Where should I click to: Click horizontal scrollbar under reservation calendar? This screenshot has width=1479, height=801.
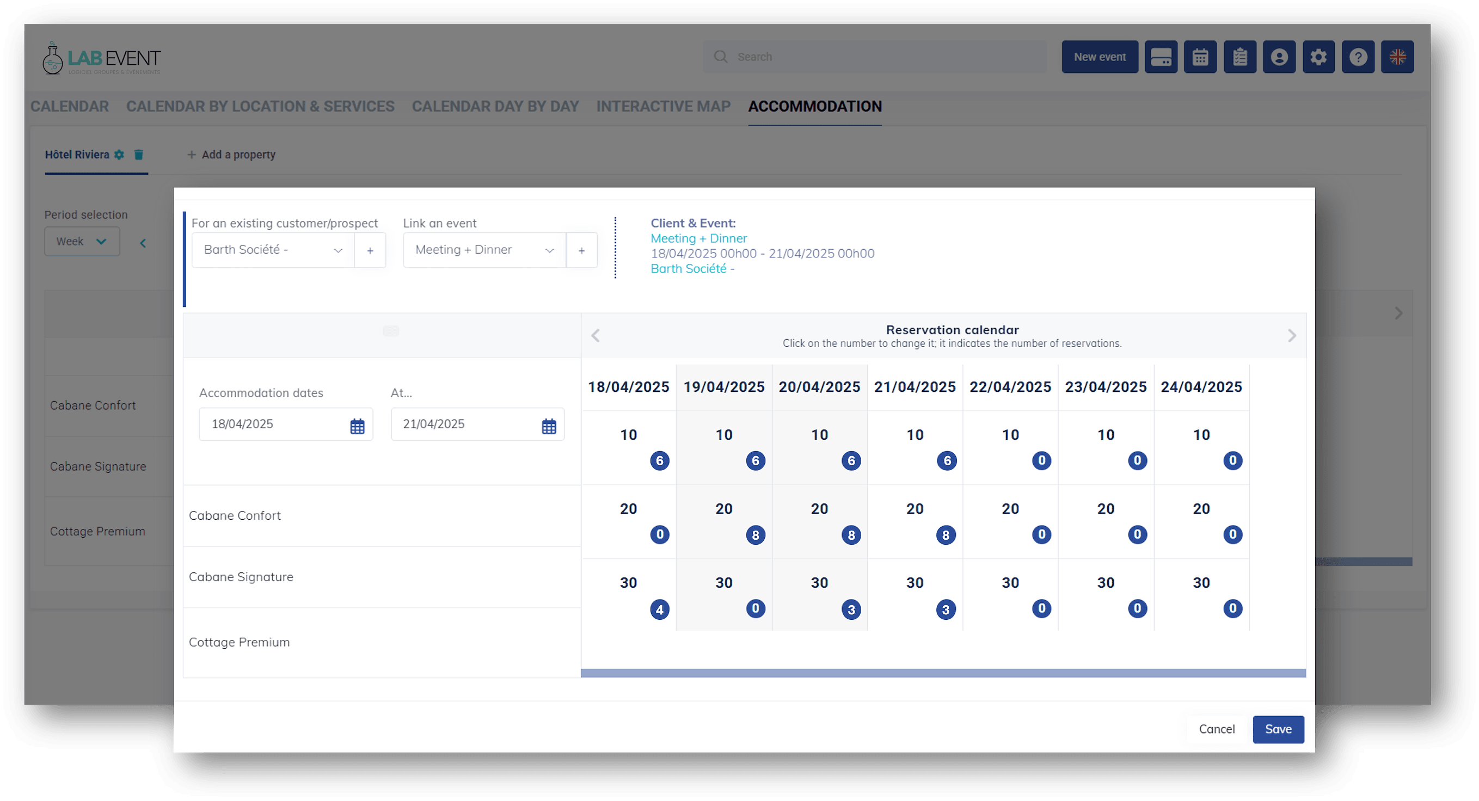943,673
